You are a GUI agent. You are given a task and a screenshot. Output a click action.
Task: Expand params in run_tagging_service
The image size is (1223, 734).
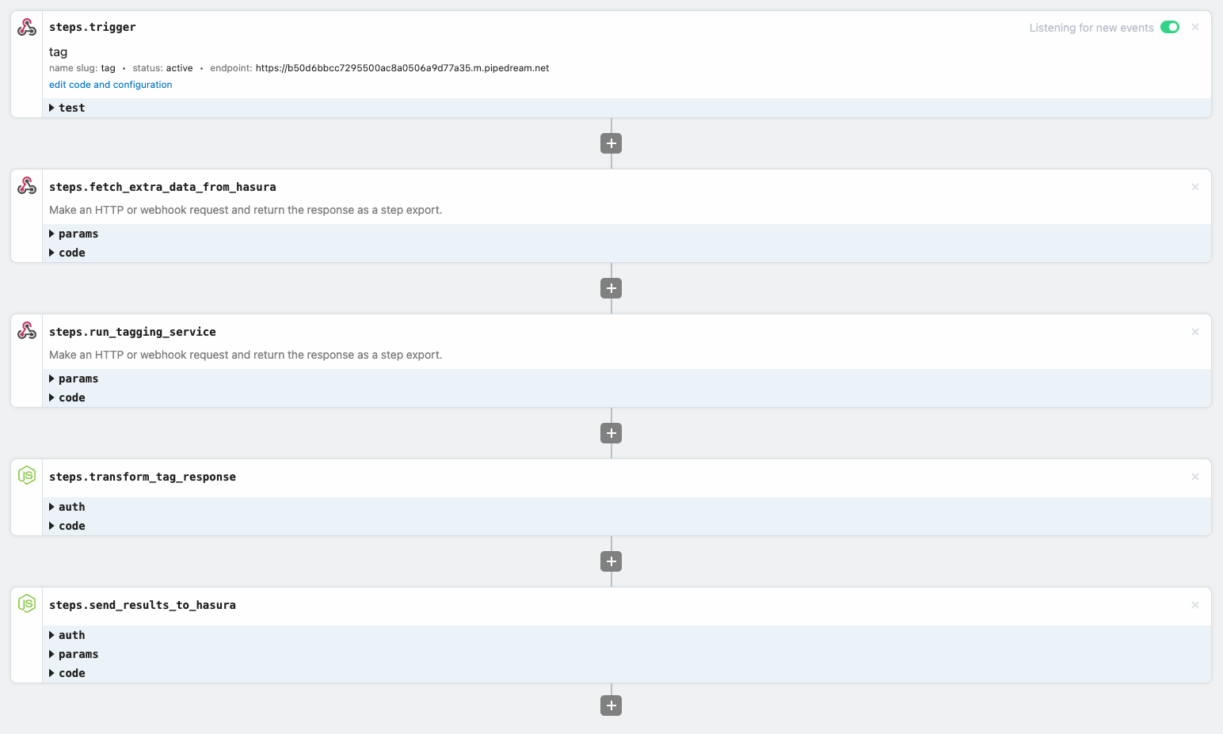pyautogui.click(x=627, y=378)
